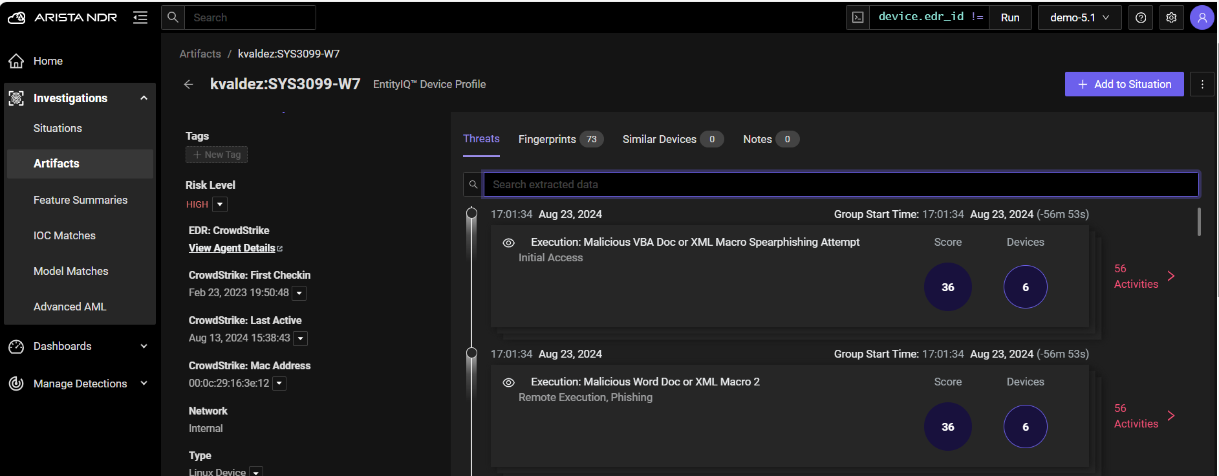Open the View Agent Details link
This screenshot has height=476, width=1219.
(x=232, y=248)
